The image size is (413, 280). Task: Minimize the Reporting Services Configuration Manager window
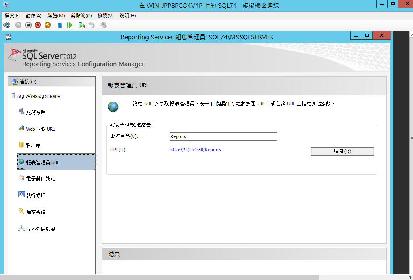356,35
